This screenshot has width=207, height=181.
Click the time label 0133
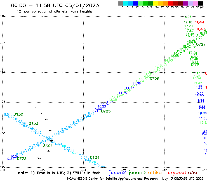pos(33,123)
